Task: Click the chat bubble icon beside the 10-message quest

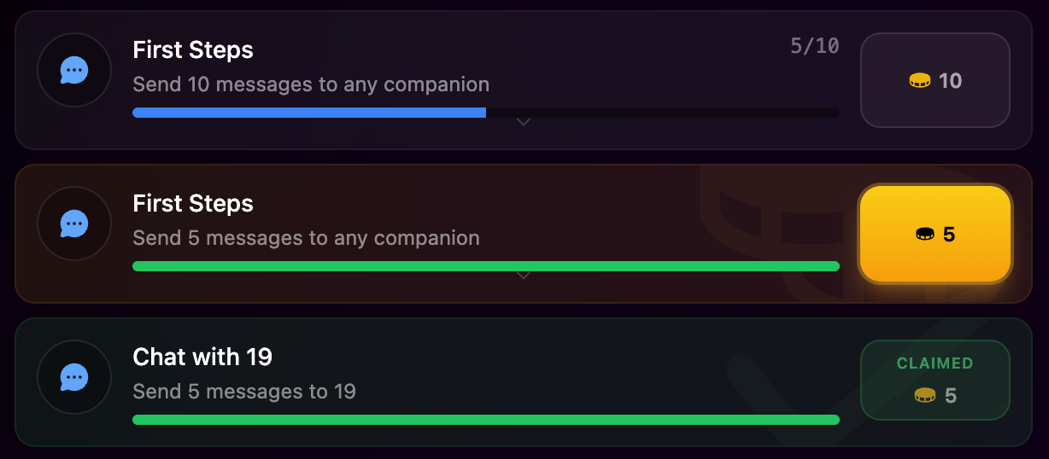Action: 74,70
